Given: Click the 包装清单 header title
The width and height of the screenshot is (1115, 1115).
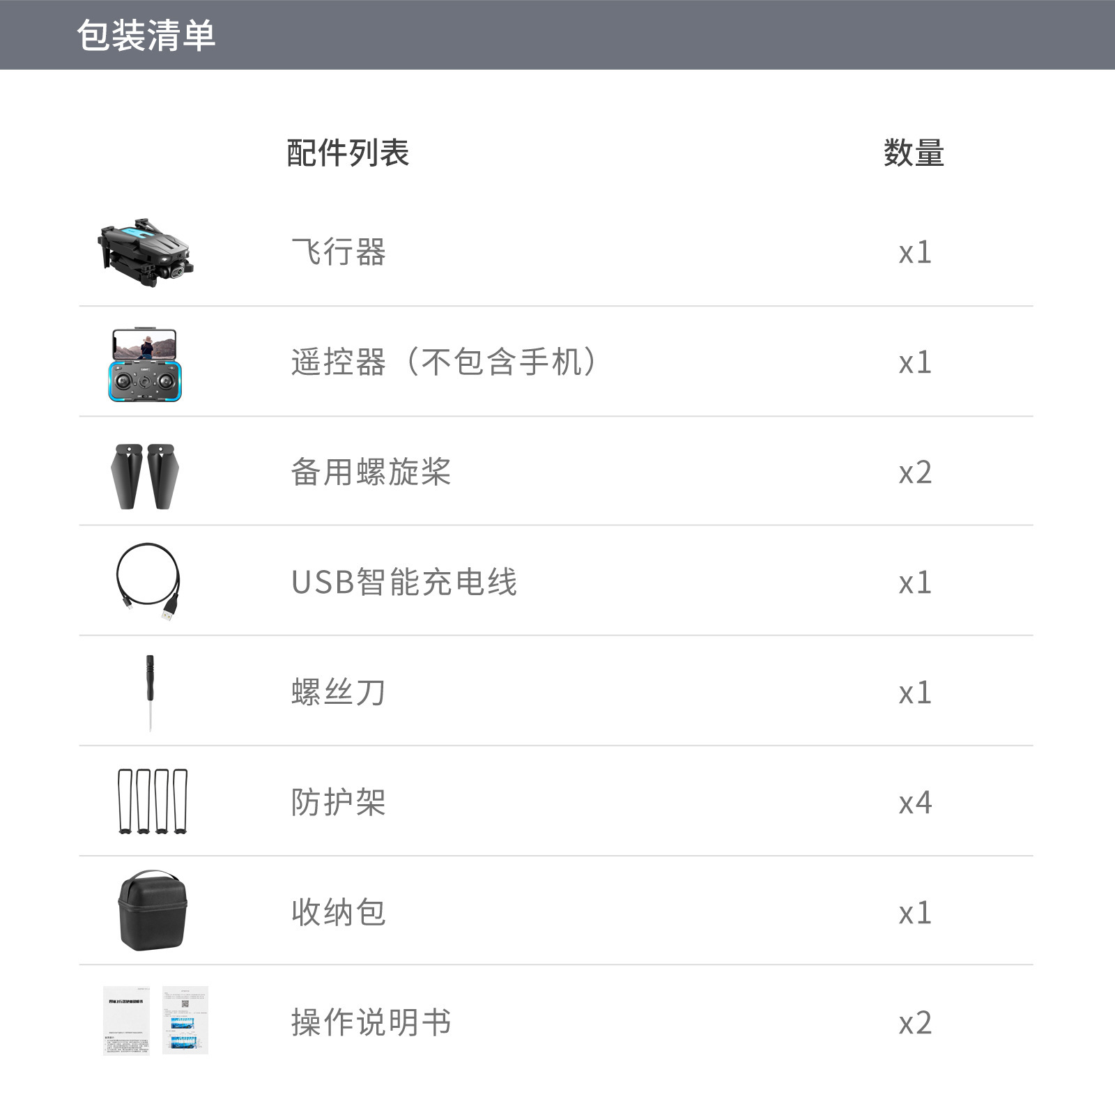Looking at the screenshot, I should pos(146,36).
